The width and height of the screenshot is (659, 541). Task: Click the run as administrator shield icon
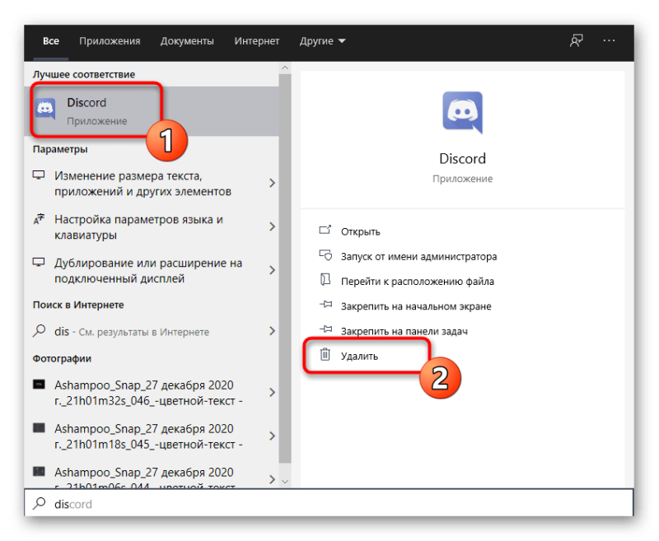pos(325,255)
